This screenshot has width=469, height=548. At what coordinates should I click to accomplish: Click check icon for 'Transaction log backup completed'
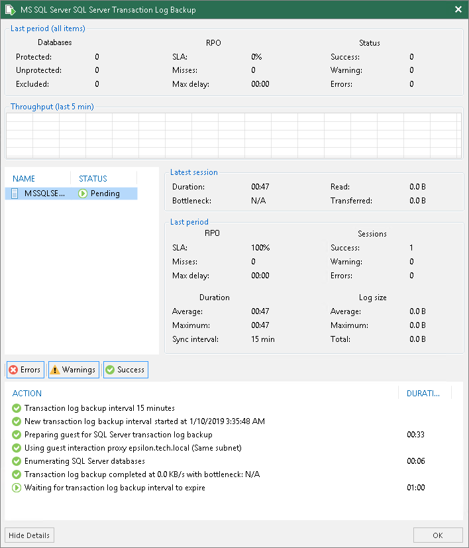(x=17, y=474)
